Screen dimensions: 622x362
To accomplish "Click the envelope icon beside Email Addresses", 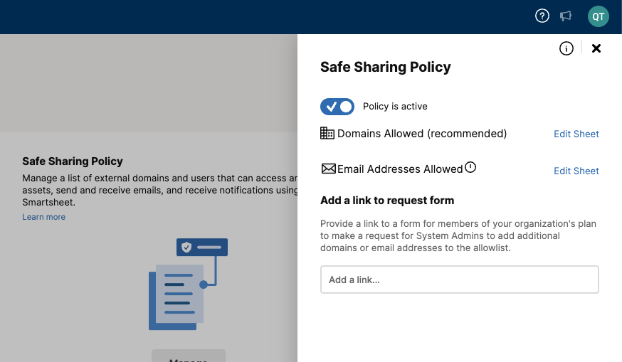I will coord(328,169).
